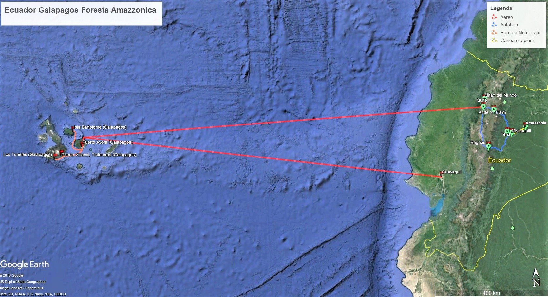548x297 pixels.
Task: Click the Ecuador country label
Action: [500, 160]
